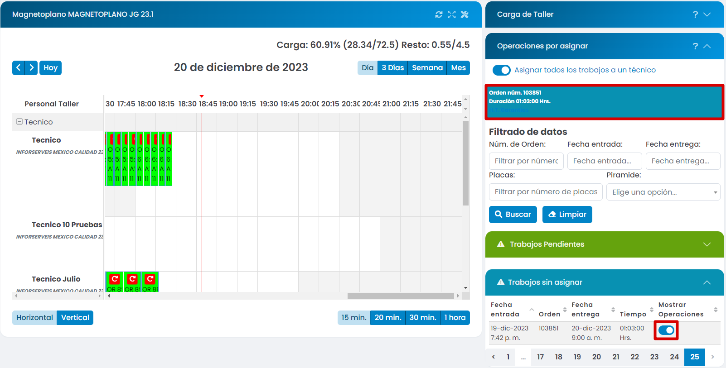The width and height of the screenshot is (726, 368).
Task: Sort by Orden column
Action: tap(565, 310)
